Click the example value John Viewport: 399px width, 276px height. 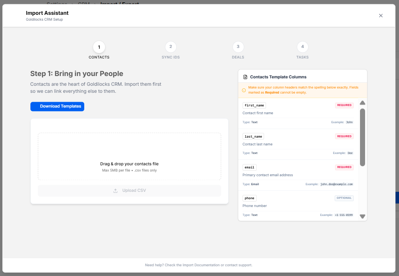click(x=349, y=122)
